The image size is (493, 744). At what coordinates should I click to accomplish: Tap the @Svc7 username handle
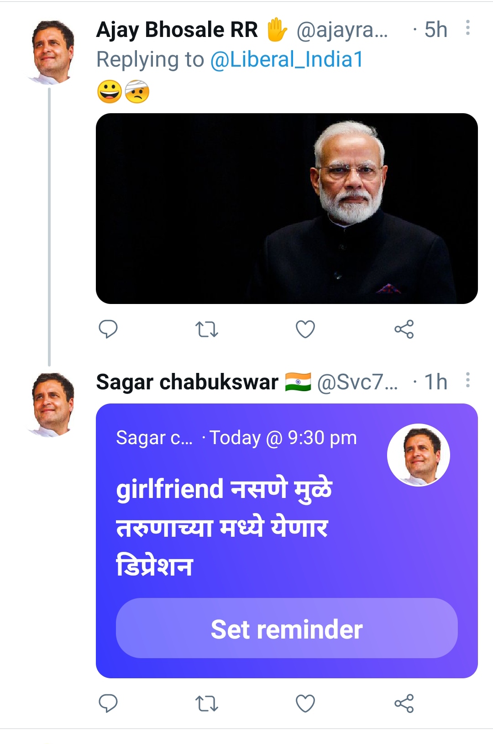tap(357, 382)
